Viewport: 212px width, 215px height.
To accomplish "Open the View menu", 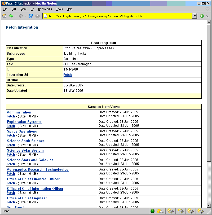I will (23, 9).
